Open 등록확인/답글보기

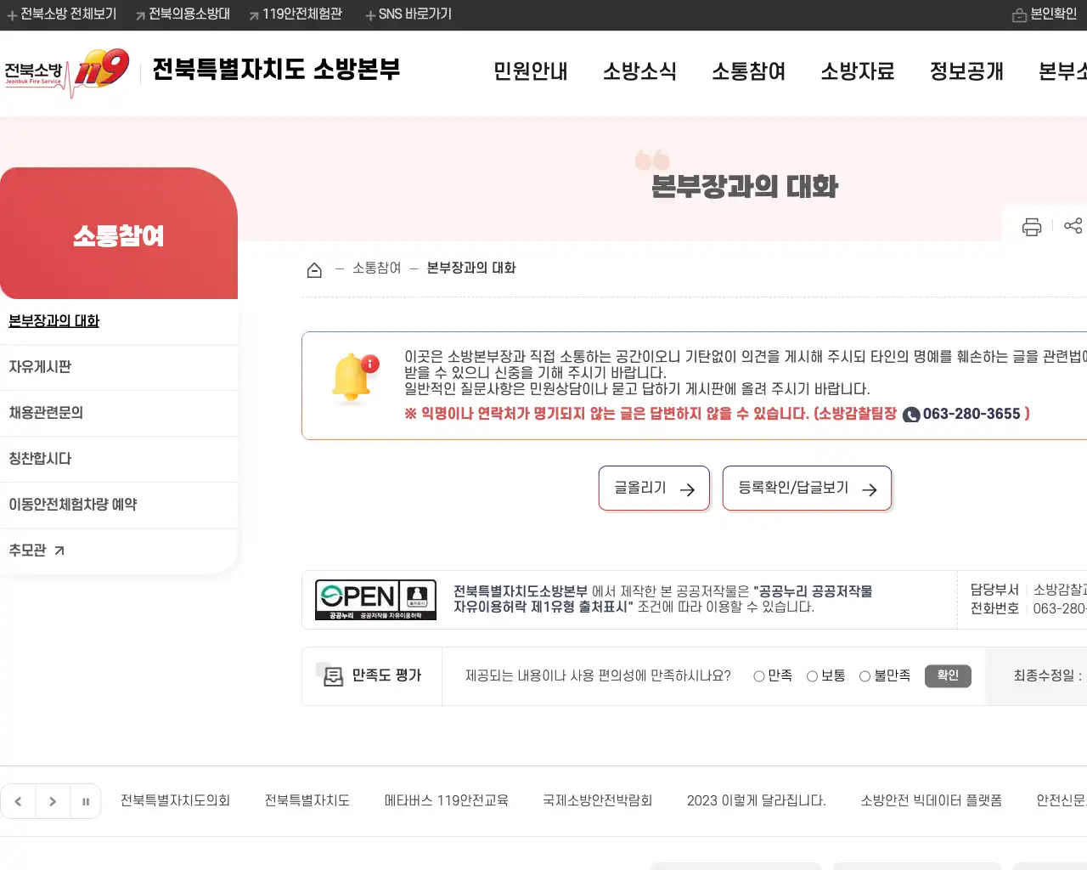point(806,488)
